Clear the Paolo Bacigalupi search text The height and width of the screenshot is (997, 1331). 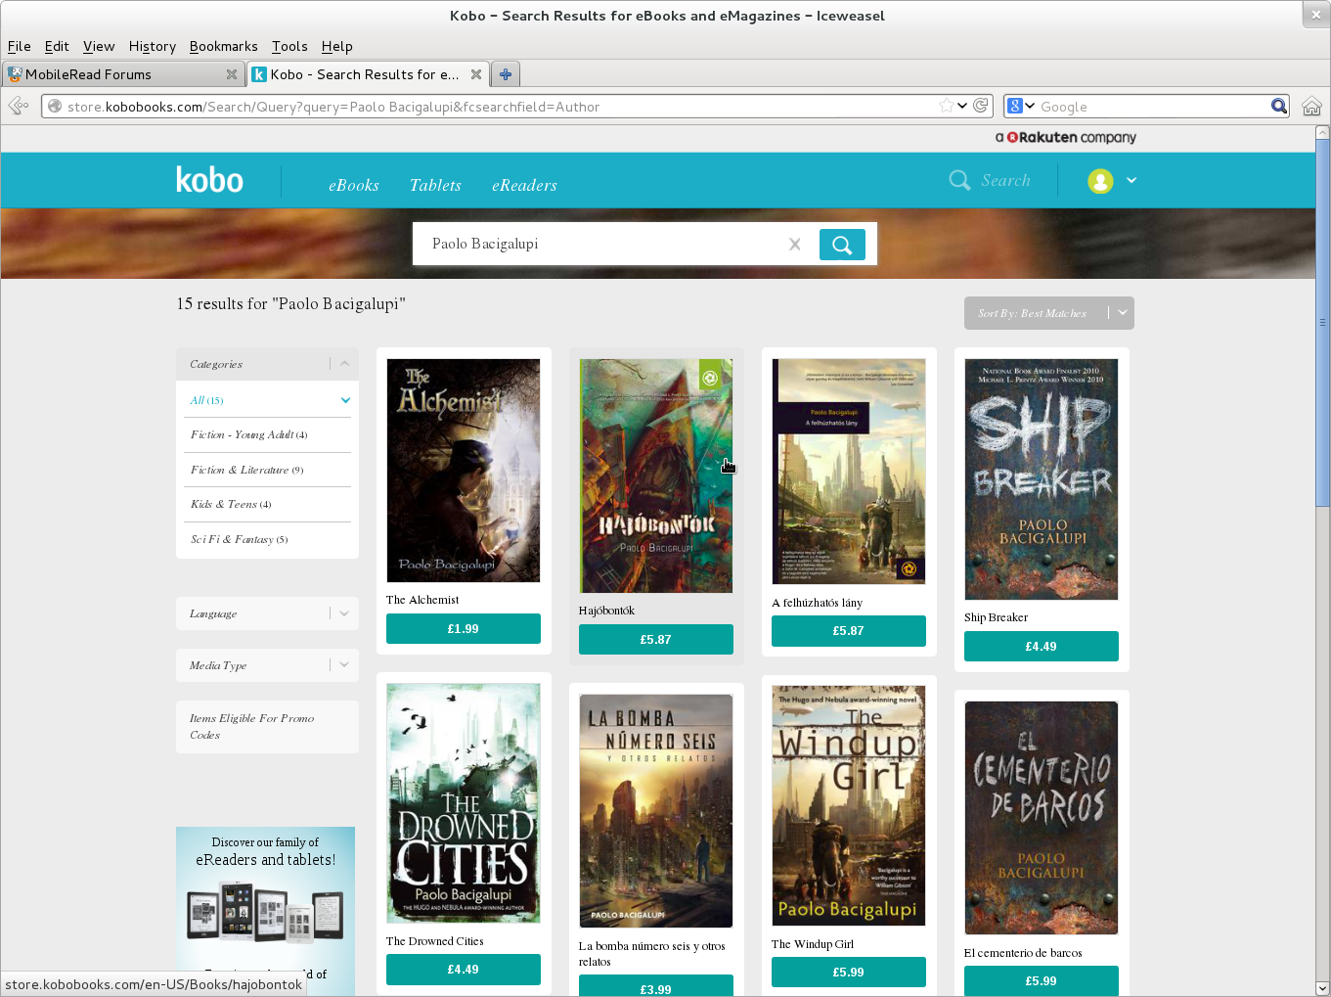(x=795, y=245)
